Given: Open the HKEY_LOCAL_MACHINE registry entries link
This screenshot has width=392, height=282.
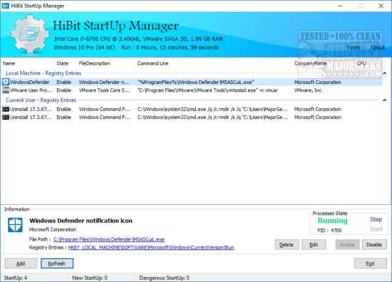Looking at the screenshot, I should coord(151,248).
